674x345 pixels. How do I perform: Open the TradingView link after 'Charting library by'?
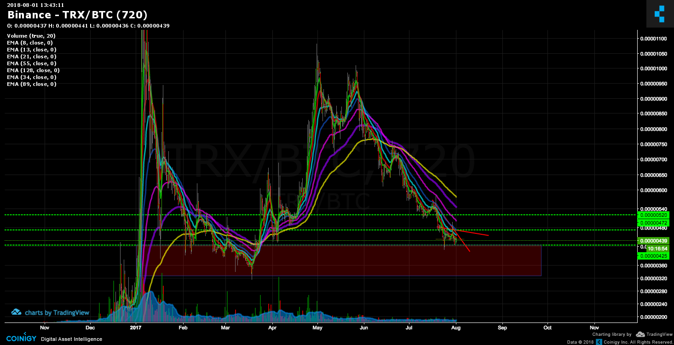coord(659,334)
